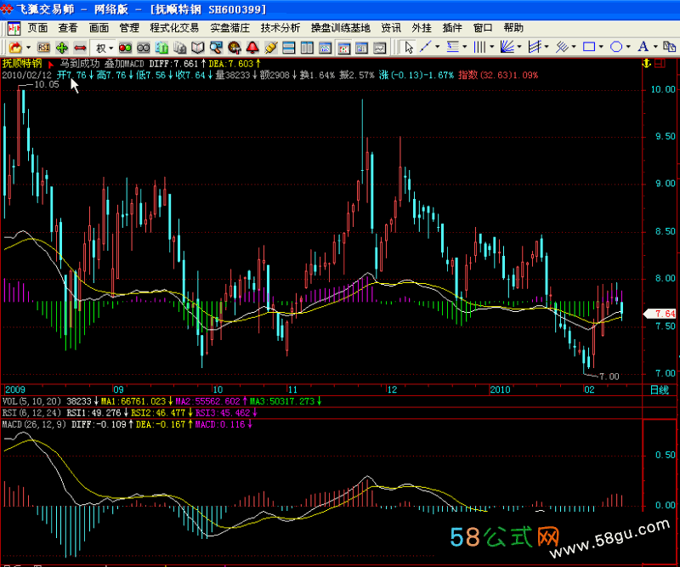Select the rectangle drawing tool
680x567 pixels.
[x=589, y=47]
